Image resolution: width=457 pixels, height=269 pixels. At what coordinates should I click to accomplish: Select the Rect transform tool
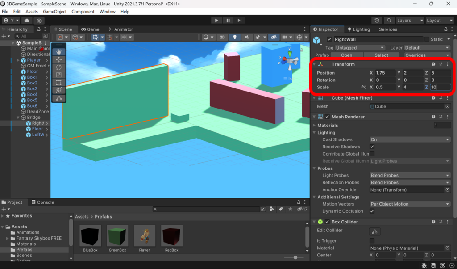pyautogui.click(x=59, y=83)
